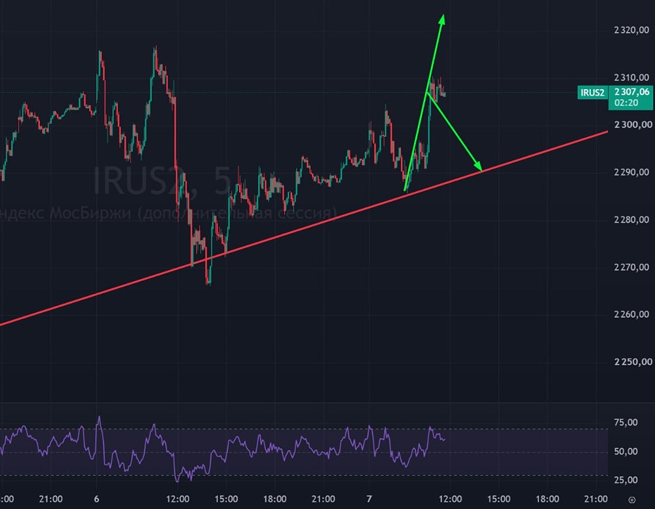Click the first 12:00 time axis label
655x509 pixels.
pos(178,499)
